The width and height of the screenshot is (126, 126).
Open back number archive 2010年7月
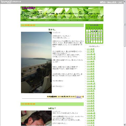[x=91, y=66]
